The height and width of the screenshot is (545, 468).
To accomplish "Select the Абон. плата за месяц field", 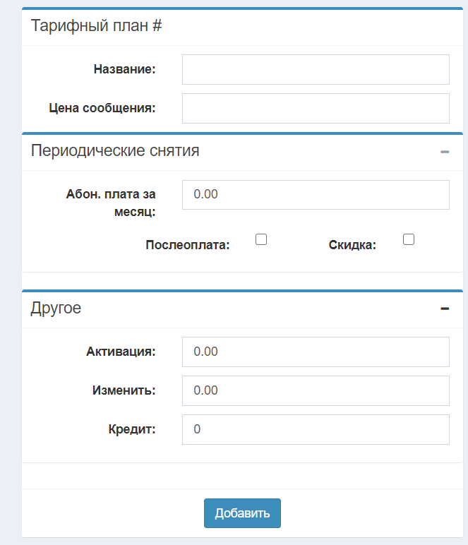I will click(316, 195).
